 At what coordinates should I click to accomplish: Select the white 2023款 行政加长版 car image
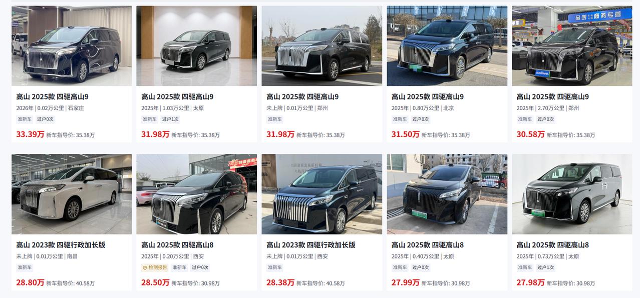(x=72, y=194)
